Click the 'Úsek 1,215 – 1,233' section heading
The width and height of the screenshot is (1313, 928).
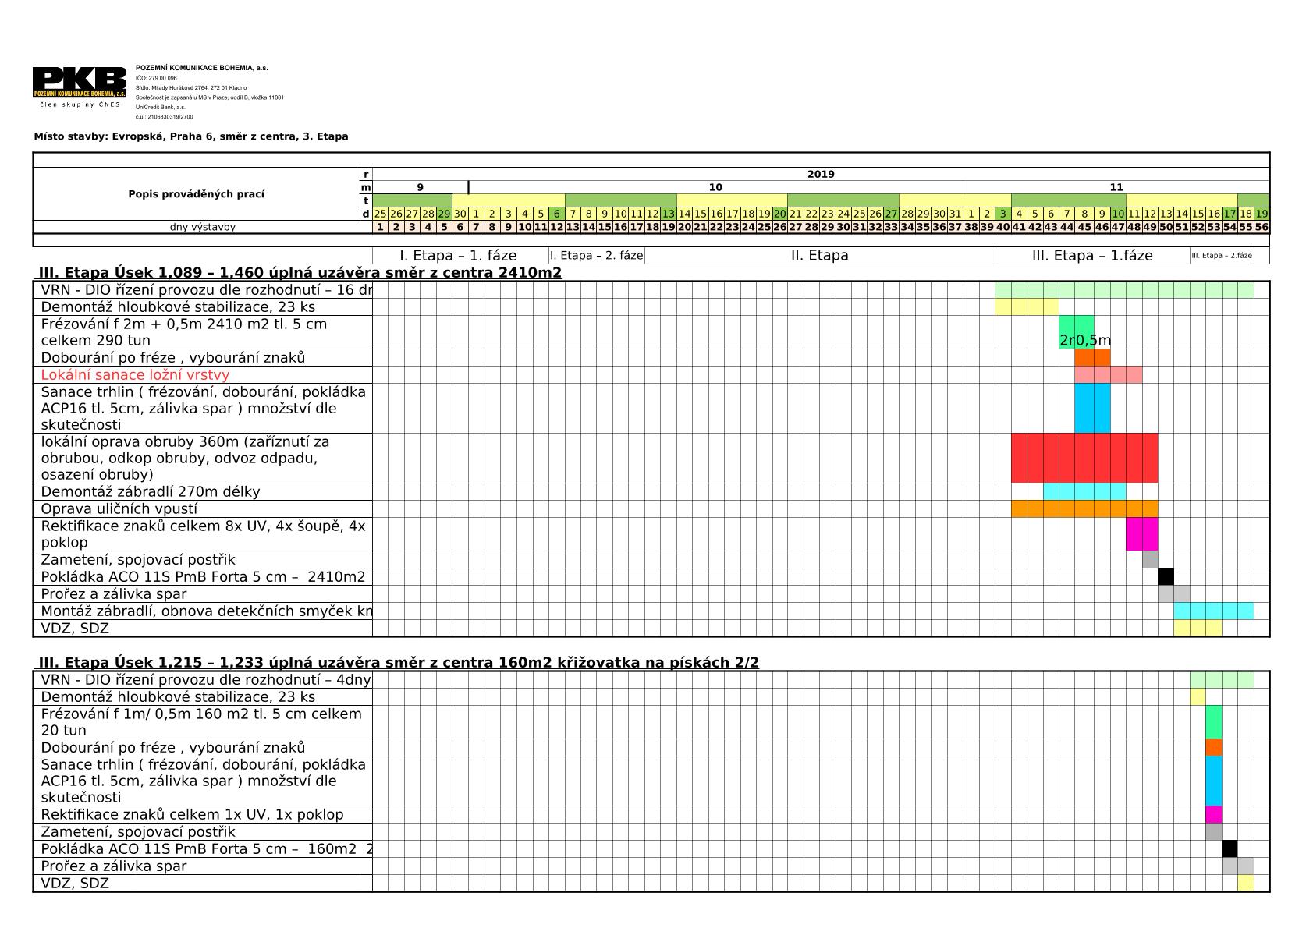pyautogui.click(x=398, y=663)
